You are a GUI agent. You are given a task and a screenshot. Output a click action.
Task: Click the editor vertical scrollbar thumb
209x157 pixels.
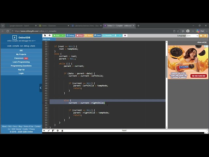[x=167, y=67]
